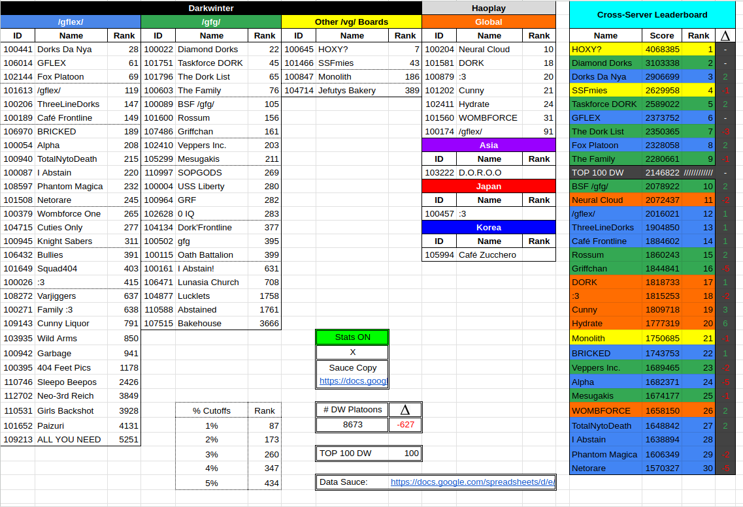Select HOXY? in Other /vg/ Boards
The image size is (743, 507).
pos(352,49)
